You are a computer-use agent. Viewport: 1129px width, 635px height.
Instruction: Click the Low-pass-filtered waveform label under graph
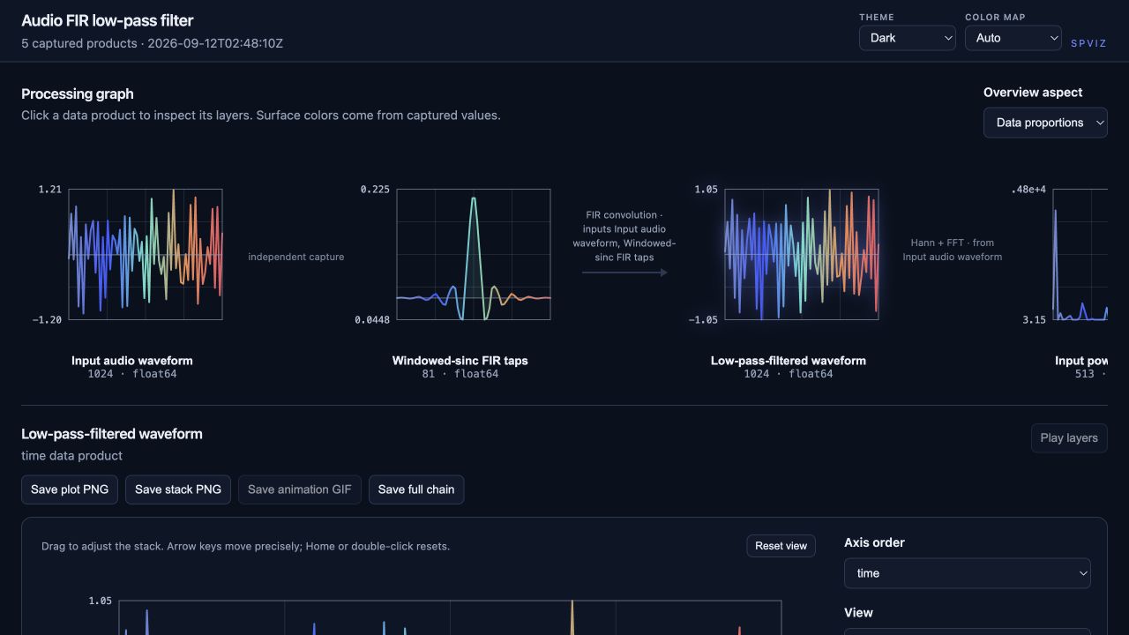[x=789, y=361]
